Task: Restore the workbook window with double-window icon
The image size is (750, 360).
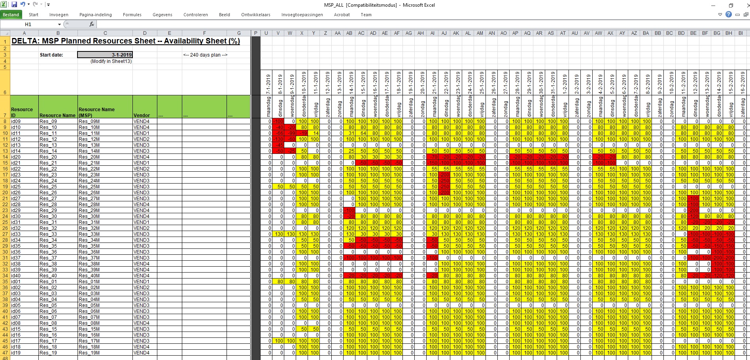Action: [x=746, y=15]
